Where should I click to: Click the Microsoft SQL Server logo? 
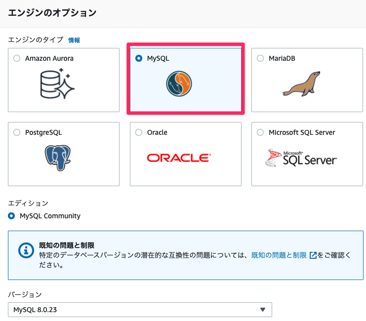(301, 158)
